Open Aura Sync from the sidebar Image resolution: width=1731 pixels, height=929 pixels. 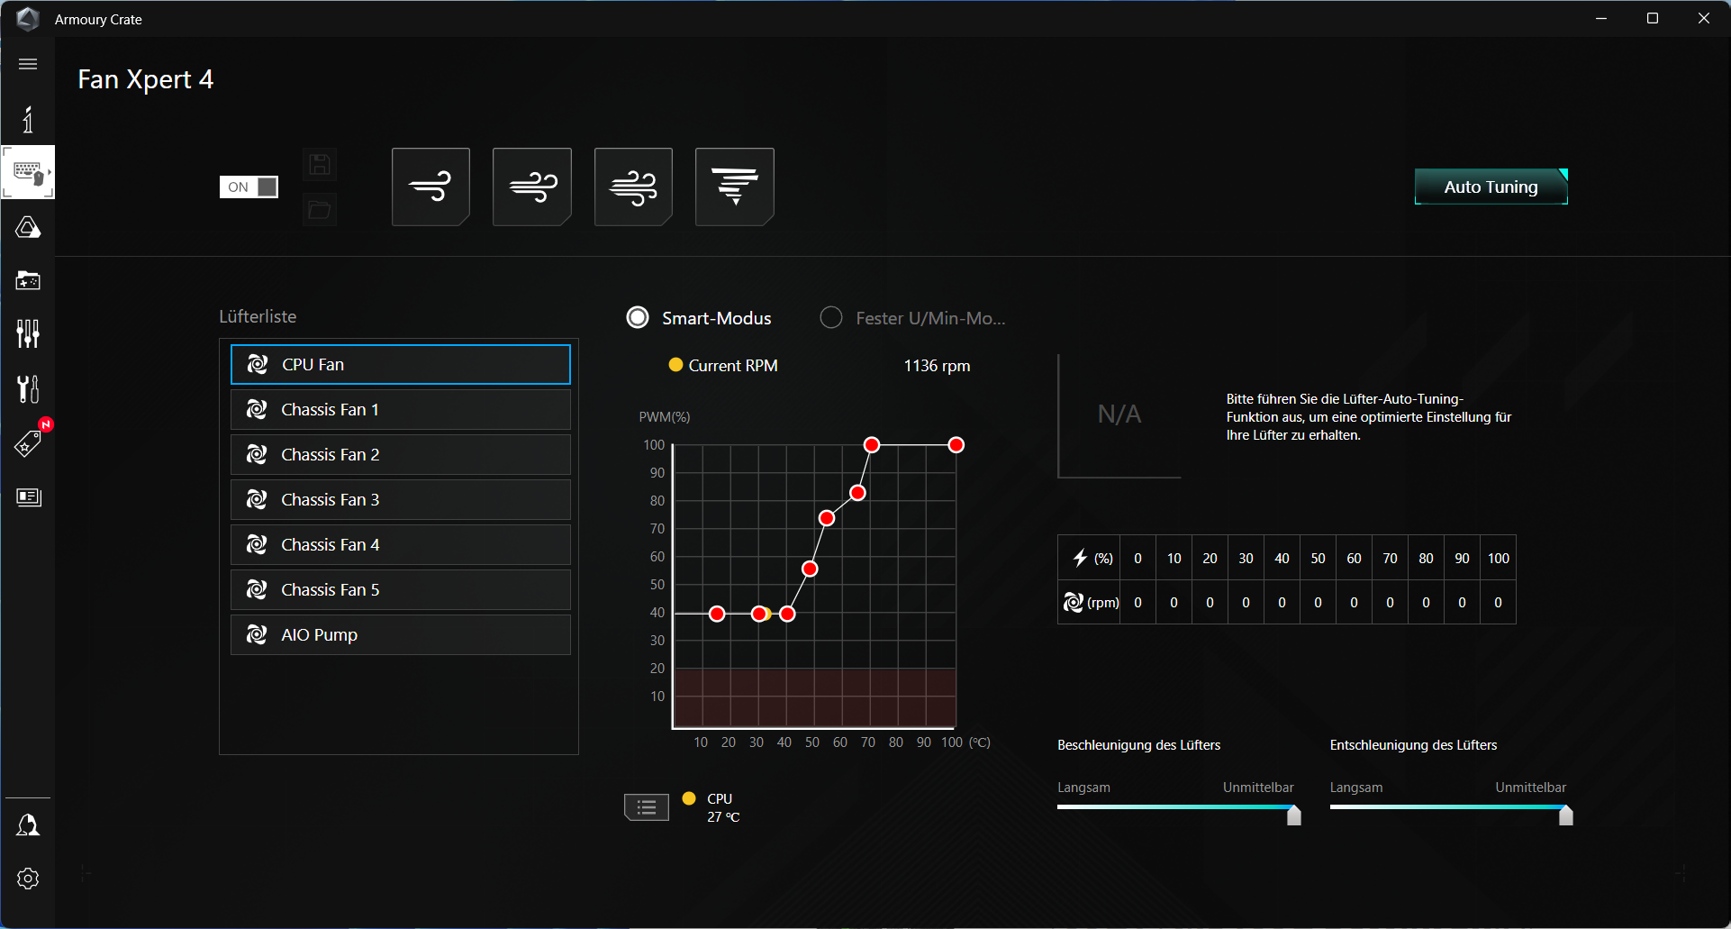[28, 227]
